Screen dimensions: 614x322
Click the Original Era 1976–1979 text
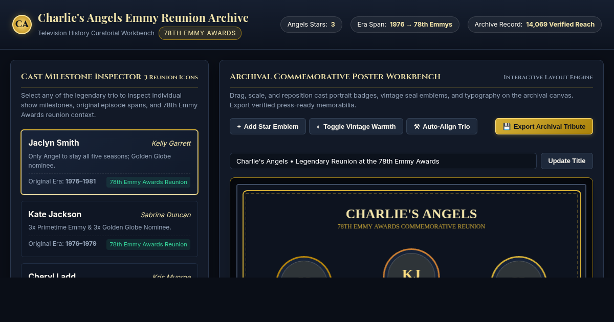(62, 244)
